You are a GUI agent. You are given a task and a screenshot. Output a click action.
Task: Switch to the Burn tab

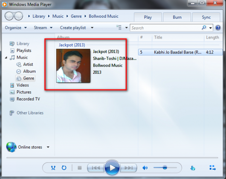pos(177,17)
